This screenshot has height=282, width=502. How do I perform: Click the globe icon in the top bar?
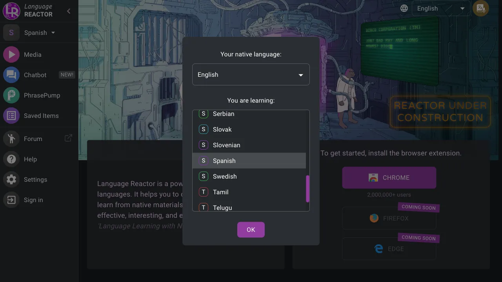click(x=404, y=8)
